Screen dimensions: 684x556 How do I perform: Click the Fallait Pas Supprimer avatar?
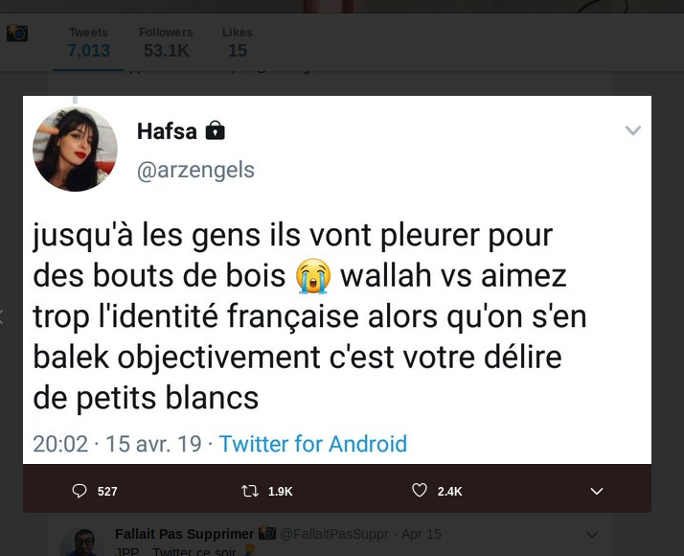click(82, 543)
